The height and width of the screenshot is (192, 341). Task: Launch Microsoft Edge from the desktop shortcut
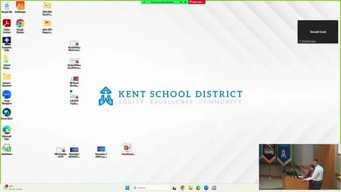coord(7,133)
